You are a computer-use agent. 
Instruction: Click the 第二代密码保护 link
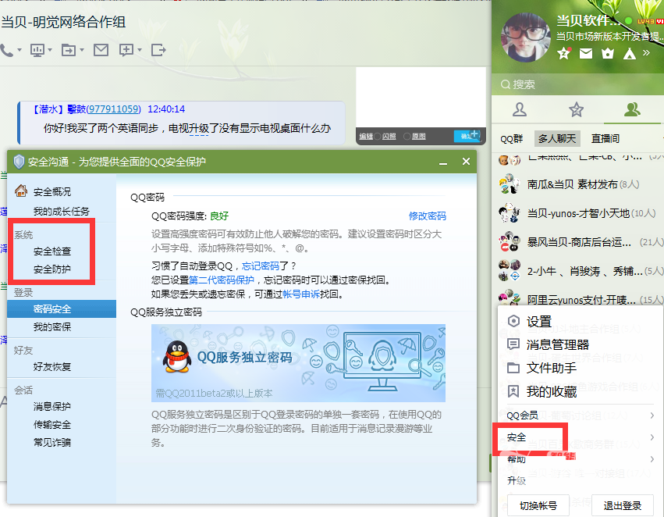[222, 280]
